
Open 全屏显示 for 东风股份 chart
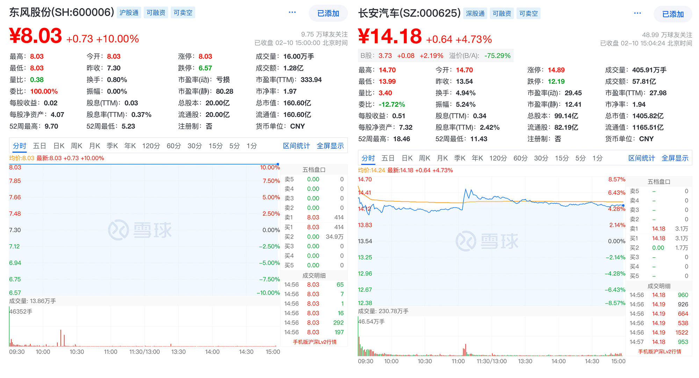(330, 146)
